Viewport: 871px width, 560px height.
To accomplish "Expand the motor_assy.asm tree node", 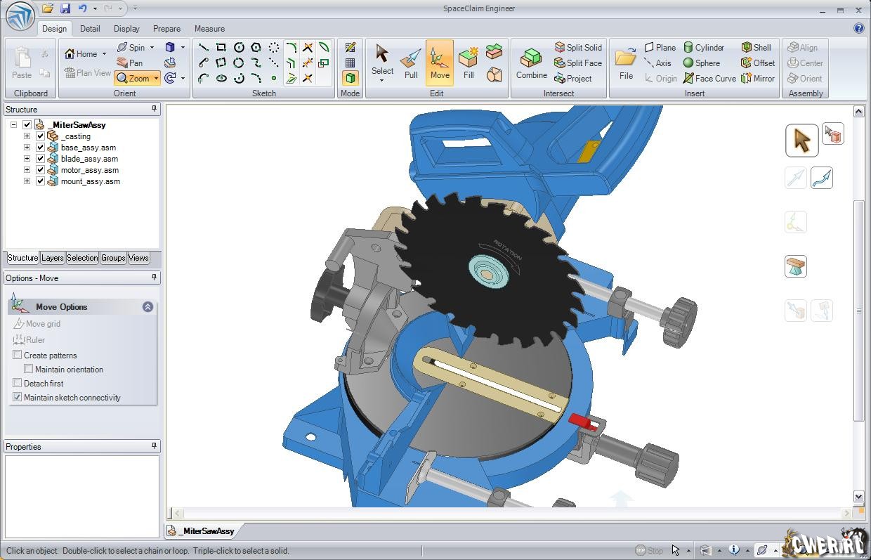I will click(27, 170).
